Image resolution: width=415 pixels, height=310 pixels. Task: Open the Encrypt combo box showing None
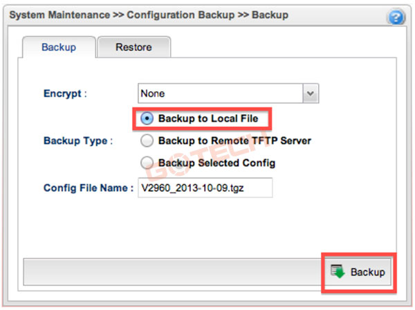221,93
